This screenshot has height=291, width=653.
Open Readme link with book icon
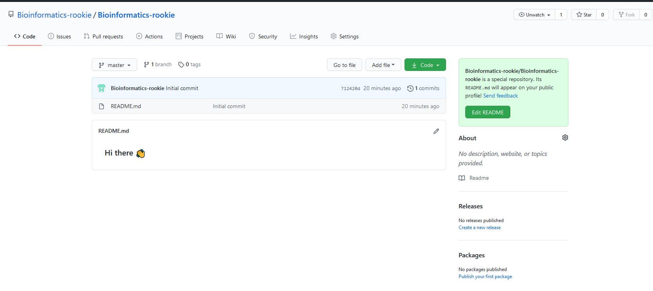click(x=474, y=178)
